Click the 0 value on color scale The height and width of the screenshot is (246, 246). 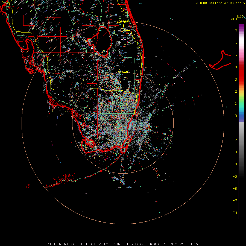(x=236, y=116)
